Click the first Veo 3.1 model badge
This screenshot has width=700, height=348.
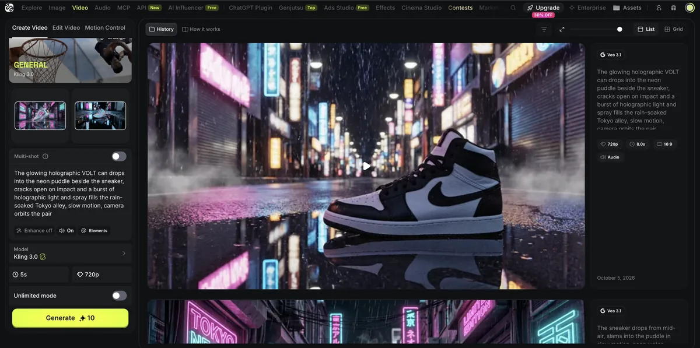tap(611, 55)
